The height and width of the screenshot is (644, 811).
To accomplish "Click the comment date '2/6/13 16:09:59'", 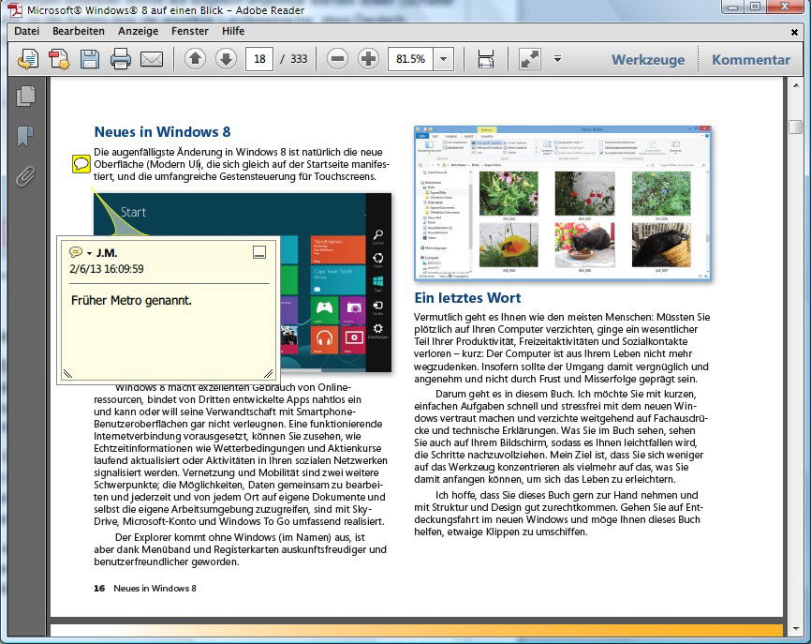I will coord(107,269).
